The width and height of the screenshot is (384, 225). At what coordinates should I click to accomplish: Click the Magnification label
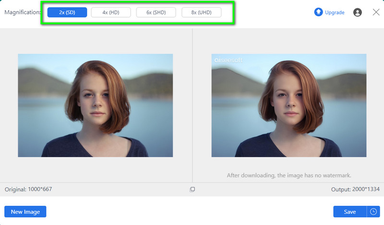(x=23, y=12)
